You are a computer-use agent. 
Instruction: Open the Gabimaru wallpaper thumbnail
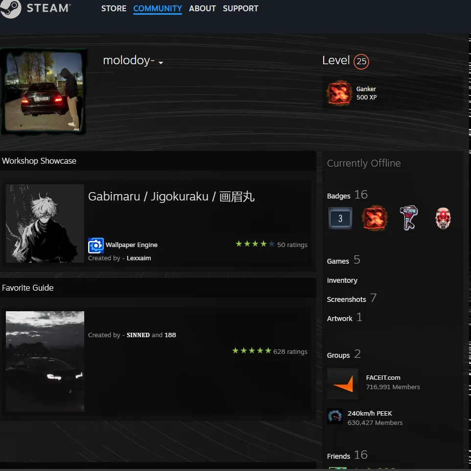click(x=45, y=223)
